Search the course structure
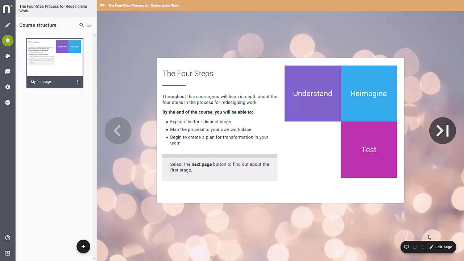 pyautogui.click(x=82, y=25)
